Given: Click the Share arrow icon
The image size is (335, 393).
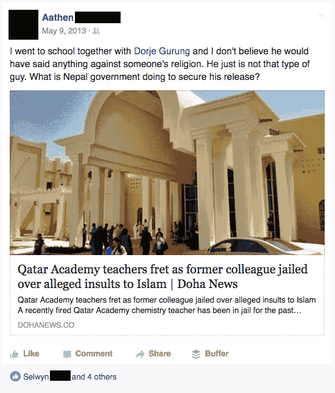Looking at the screenshot, I should pyautogui.click(x=140, y=354).
